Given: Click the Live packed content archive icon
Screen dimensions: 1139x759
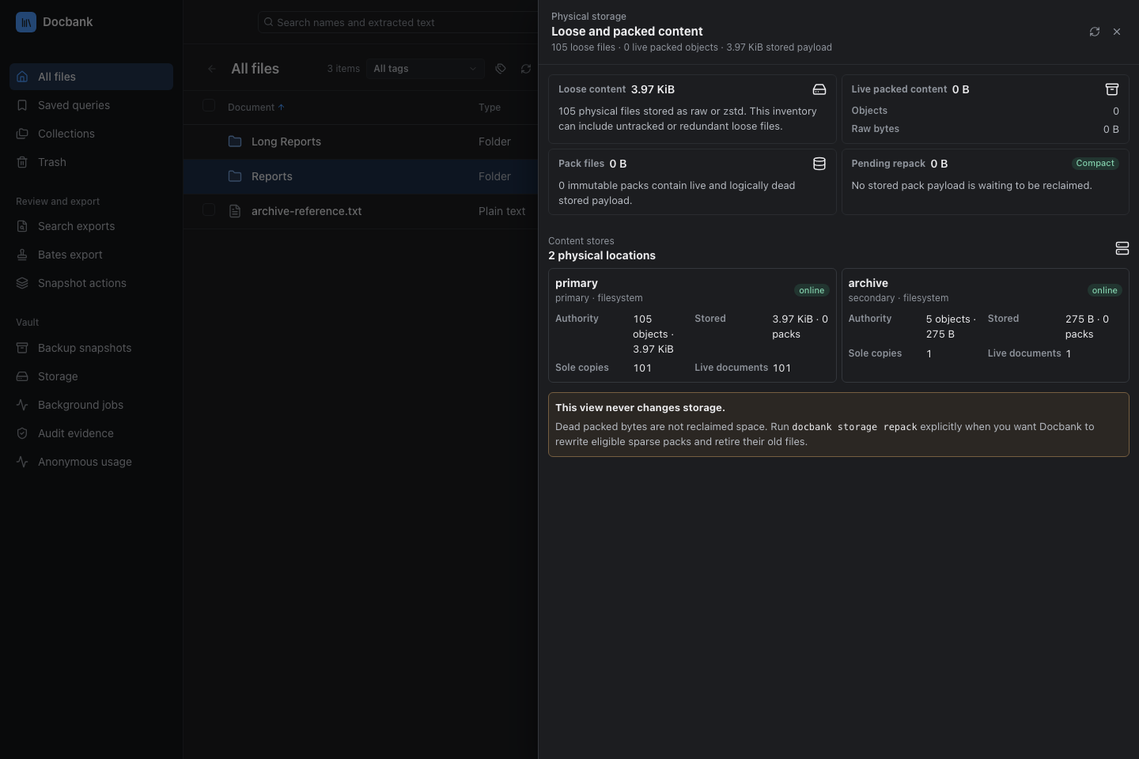Looking at the screenshot, I should (1112, 89).
